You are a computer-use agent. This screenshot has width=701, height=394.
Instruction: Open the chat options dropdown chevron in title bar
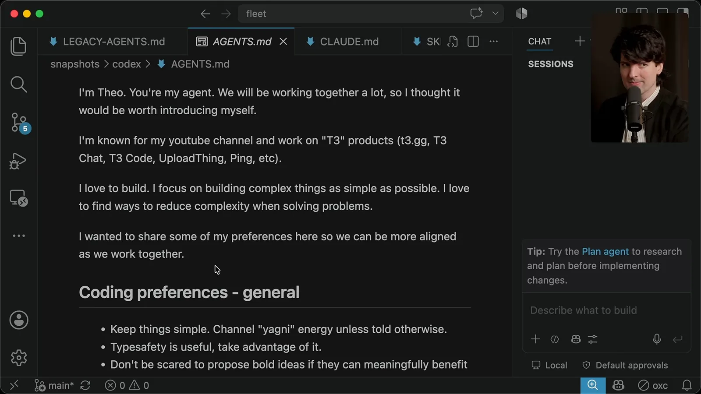tap(496, 14)
